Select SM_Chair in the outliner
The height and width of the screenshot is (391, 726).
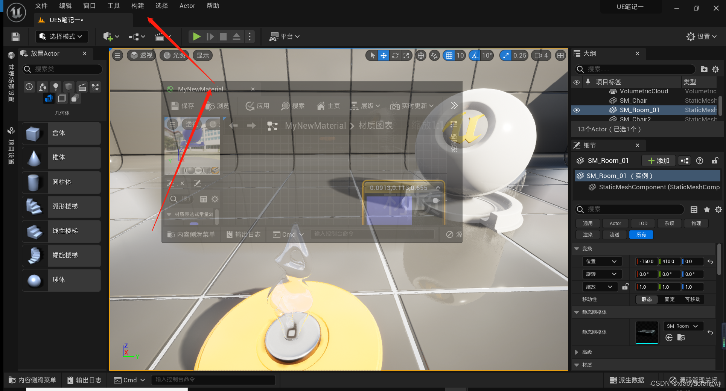pos(633,100)
